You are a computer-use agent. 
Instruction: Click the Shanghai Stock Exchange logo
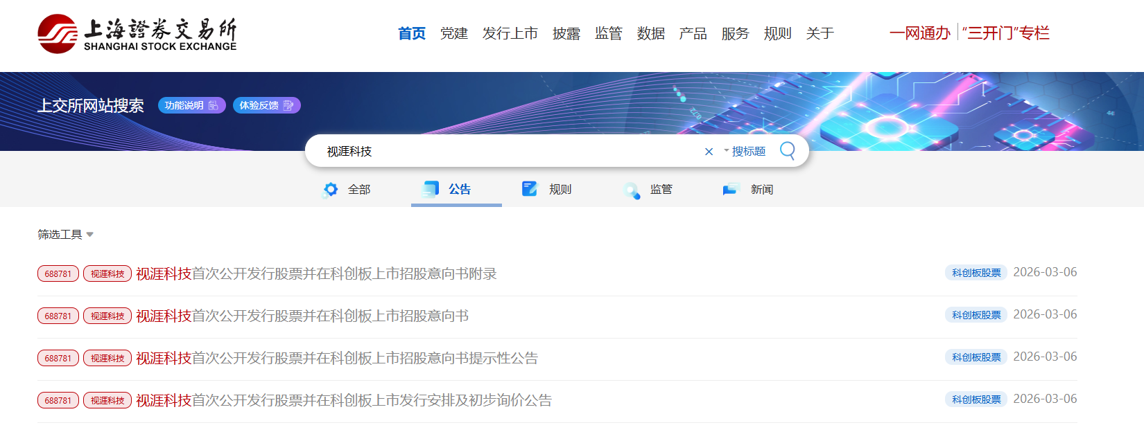tap(137, 34)
